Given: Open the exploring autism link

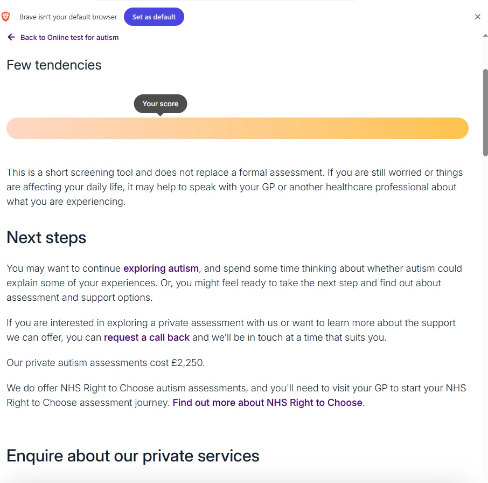Looking at the screenshot, I should pyautogui.click(x=161, y=268).
